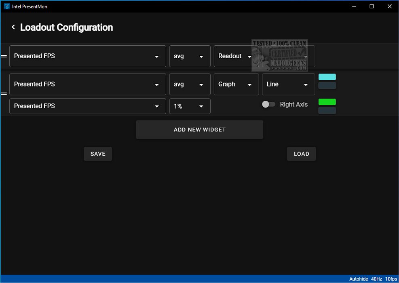Pick the green line color swatch
This screenshot has height=283, width=399.
(327, 102)
